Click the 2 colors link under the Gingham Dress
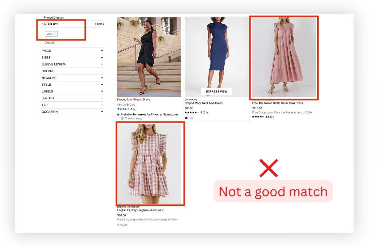Image resolution: width=384 pixels, height=247 pixels. click(121, 225)
